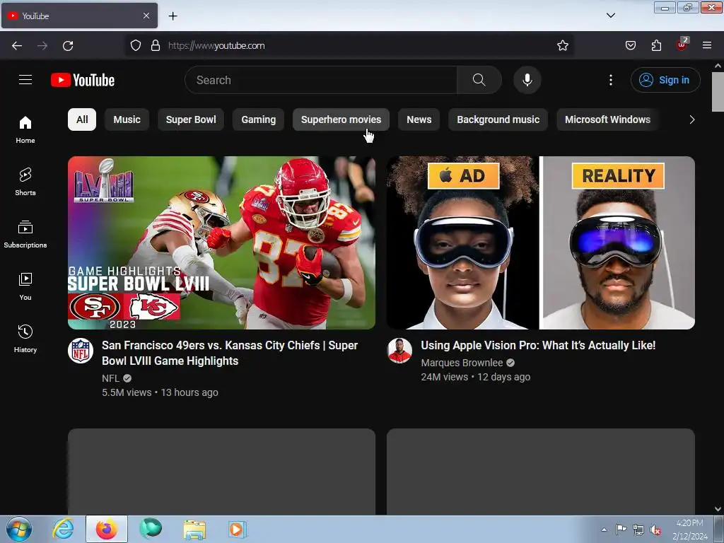The height and width of the screenshot is (543, 724).
Task: Click the Marques Brownlee channel avatar
Action: [x=399, y=351]
